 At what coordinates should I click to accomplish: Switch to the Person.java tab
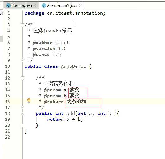pos(21,6)
